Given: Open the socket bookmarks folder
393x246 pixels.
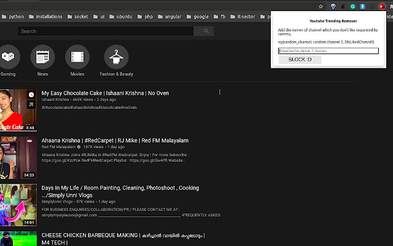Looking at the screenshot, I should [78, 17].
